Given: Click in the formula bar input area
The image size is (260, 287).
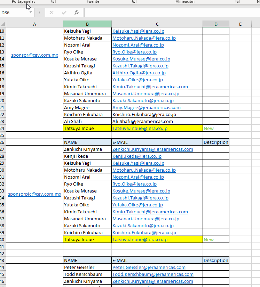Looking at the screenshot, I should [171, 13].
